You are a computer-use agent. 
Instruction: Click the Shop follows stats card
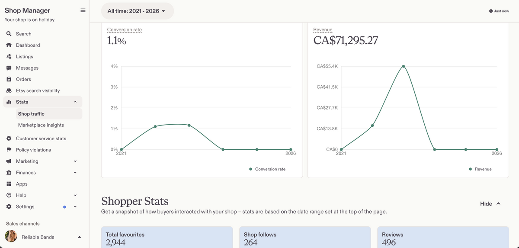[x=305, y=237]
